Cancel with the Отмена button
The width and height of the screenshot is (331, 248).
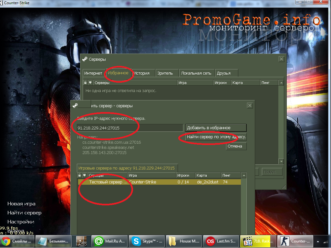tap(236, 146)
